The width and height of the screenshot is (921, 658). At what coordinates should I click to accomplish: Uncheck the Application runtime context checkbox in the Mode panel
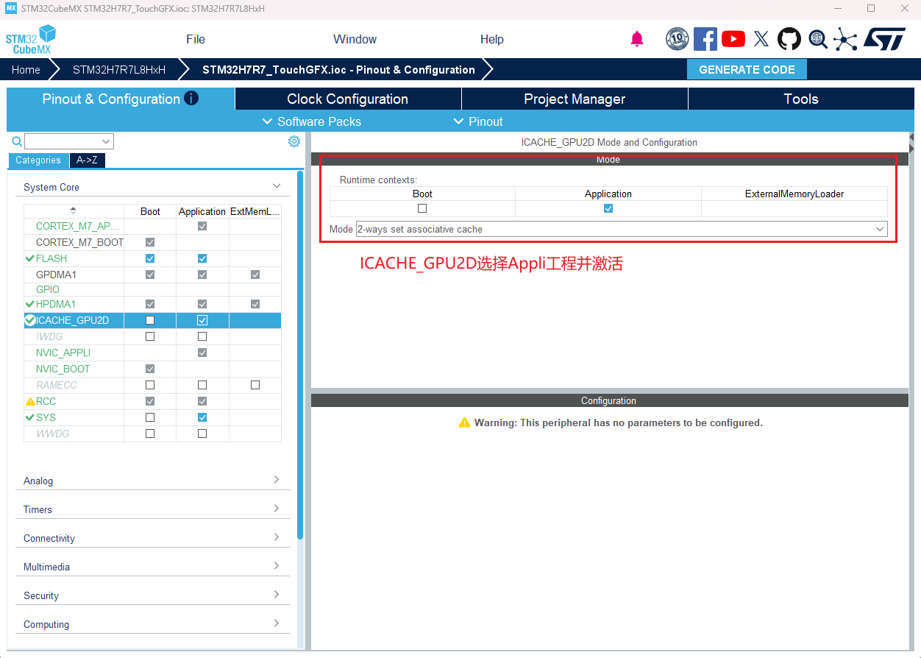[608, 208]
